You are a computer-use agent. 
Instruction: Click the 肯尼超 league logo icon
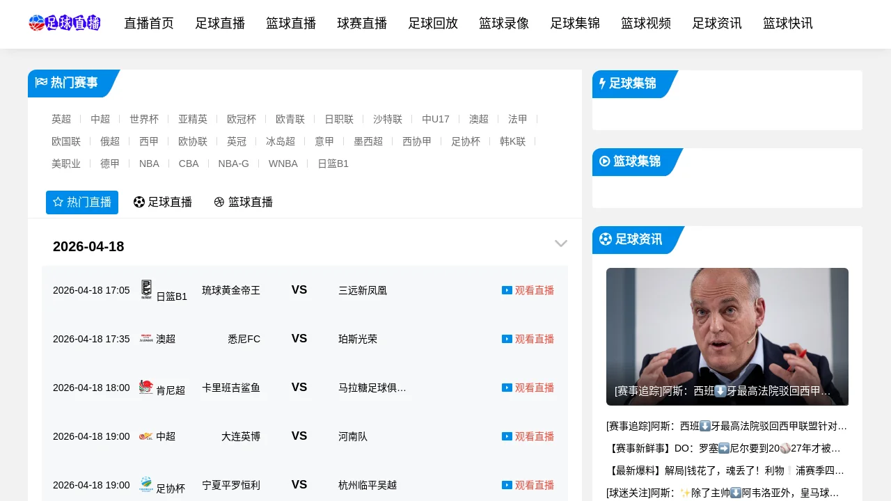coord(146,387)
